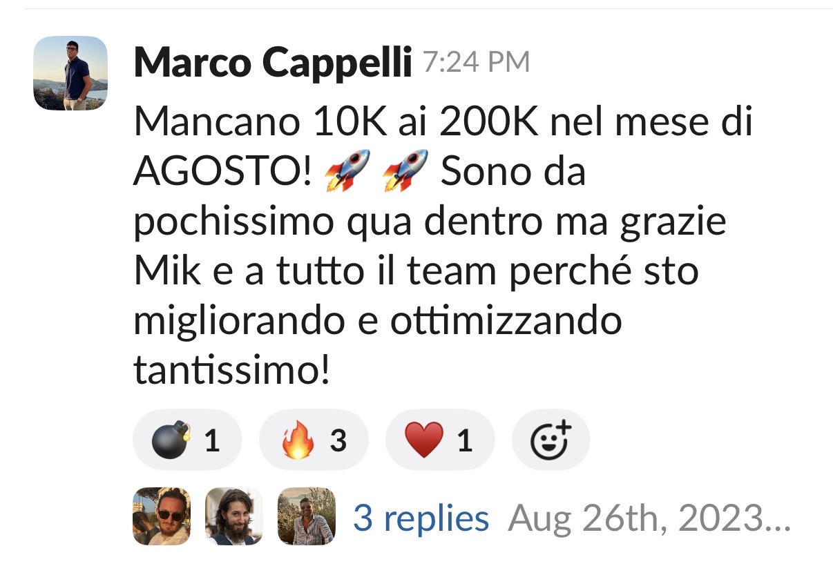
Task: Open Marco Cappelli's profile avatar
Action: click(x=70, y=73)
